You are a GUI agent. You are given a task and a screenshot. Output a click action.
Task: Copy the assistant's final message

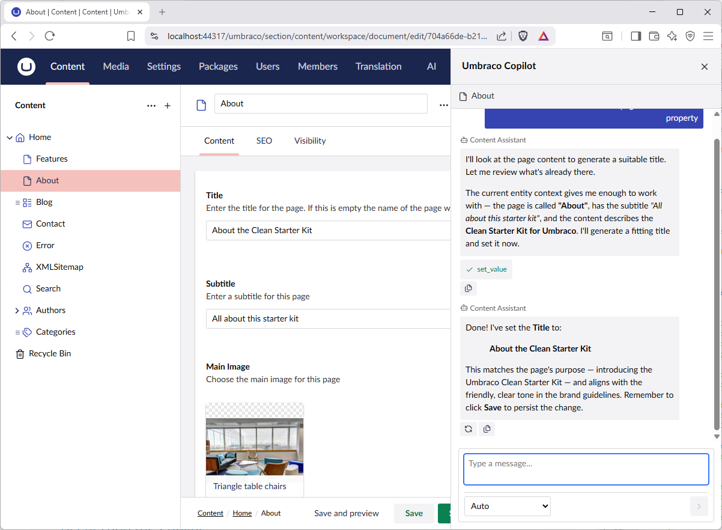(x=487, y=428)
